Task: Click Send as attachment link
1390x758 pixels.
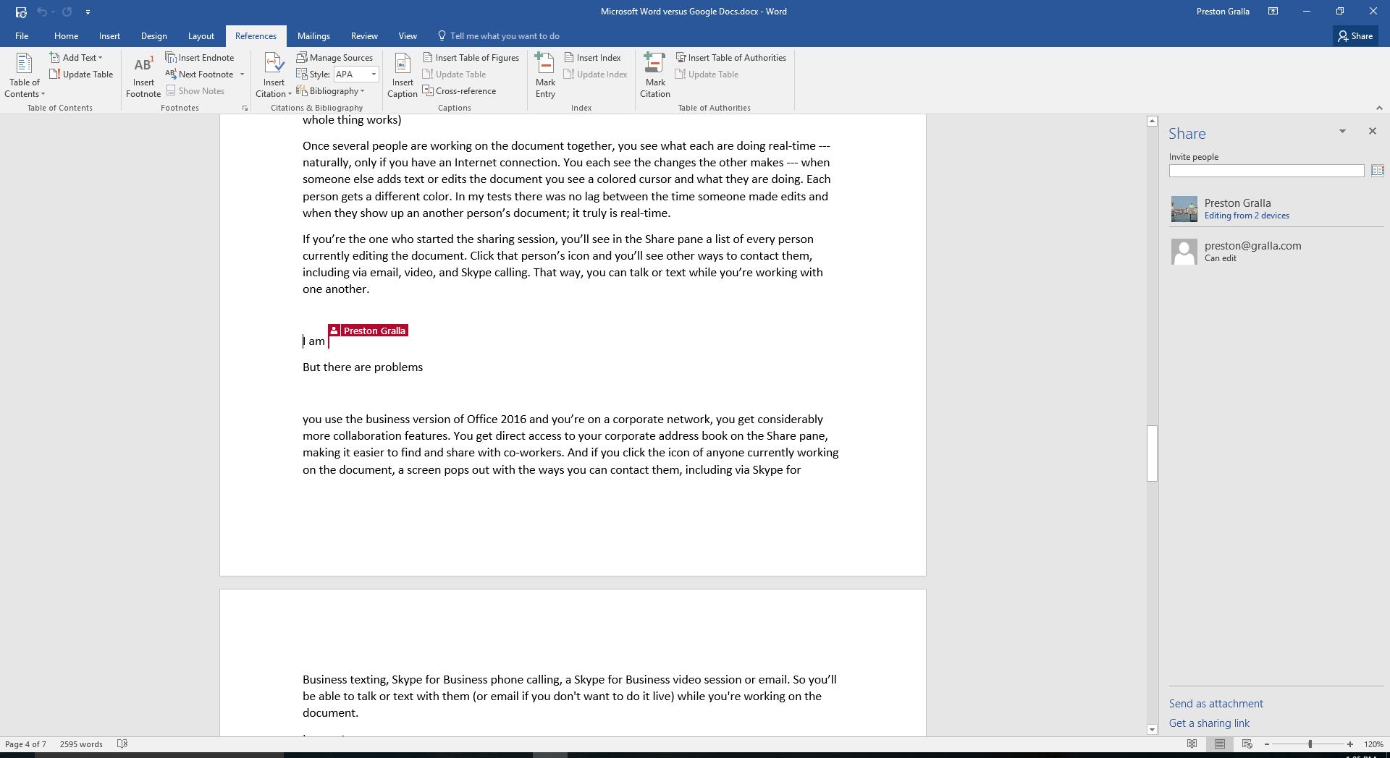Action: coord(1216,703)
